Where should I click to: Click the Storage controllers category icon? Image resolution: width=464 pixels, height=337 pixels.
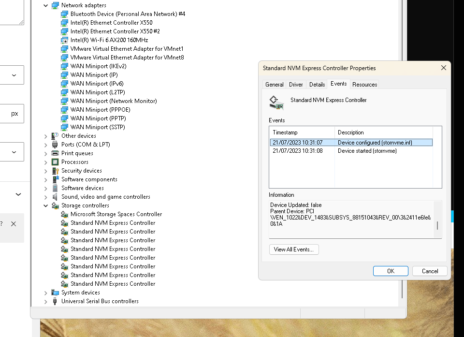point(55,205)
